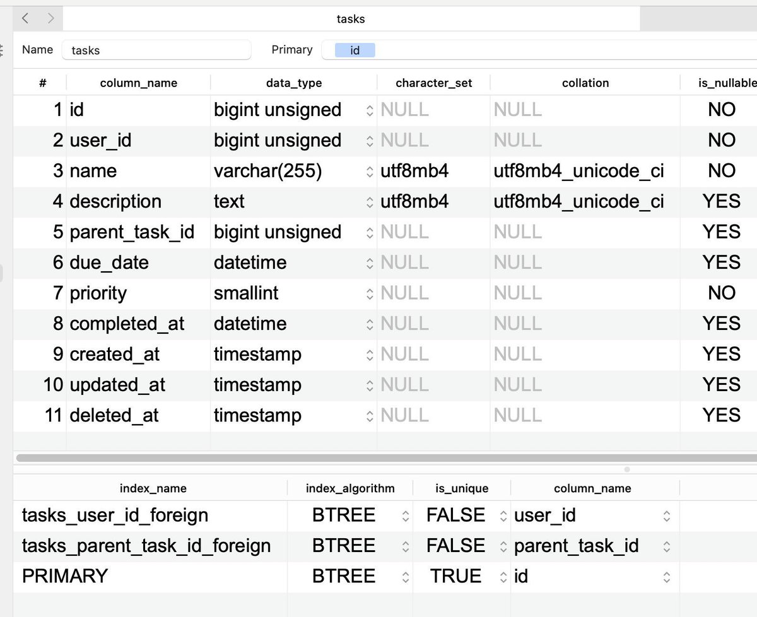Open data type dropdown for updated_at
This screenshot has height=617, width=757.
pyautogui.click(x=370, y=385)
